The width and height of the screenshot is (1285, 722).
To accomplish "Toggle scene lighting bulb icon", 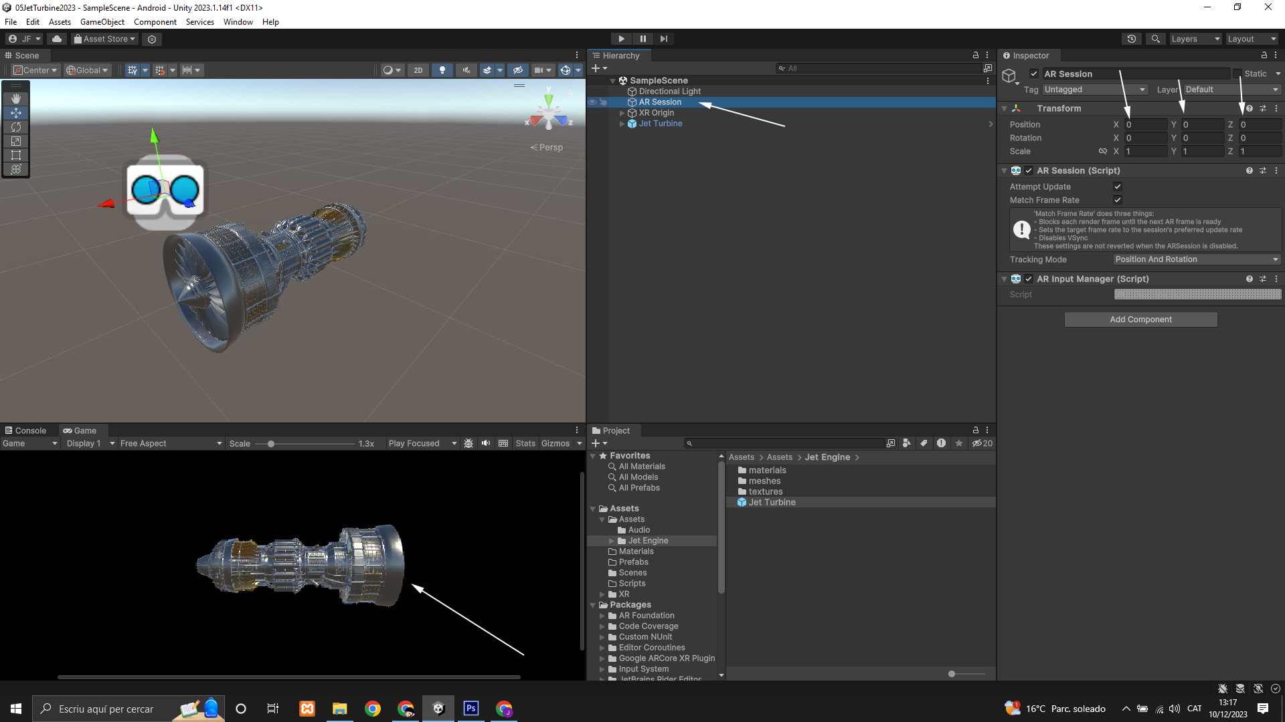I will [x=442, y=70].
